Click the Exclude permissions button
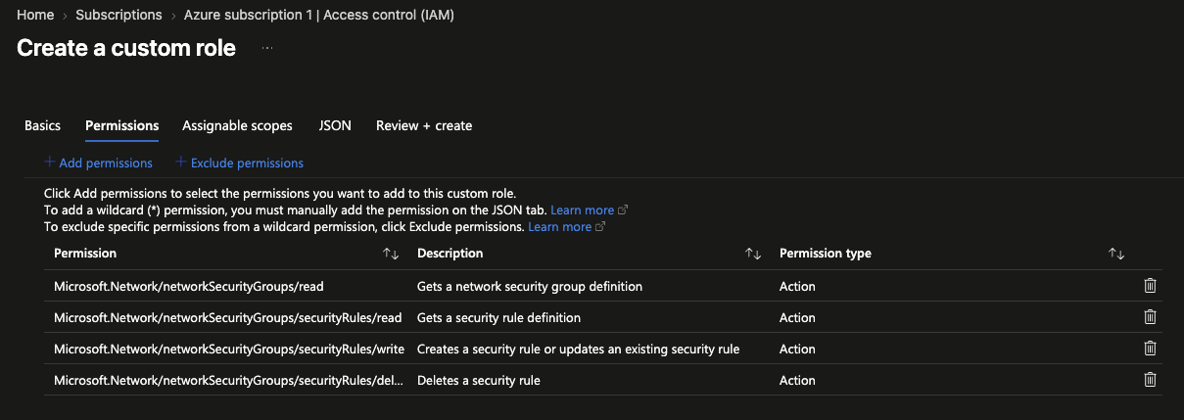This screenshot has width=1184, height=420. [x=239, y=163]
